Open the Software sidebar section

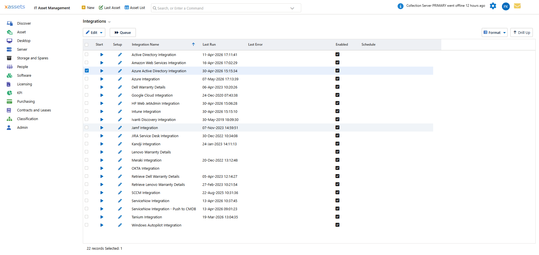pos(24,76)
